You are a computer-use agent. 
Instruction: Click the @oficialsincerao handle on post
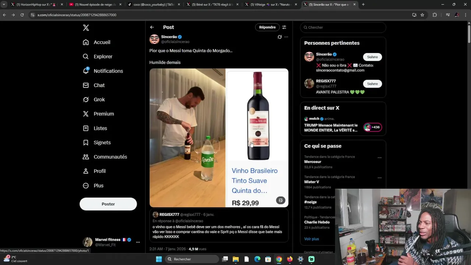175,42
